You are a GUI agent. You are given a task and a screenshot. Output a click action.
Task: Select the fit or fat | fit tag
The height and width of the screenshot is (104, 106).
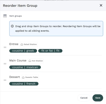click(50, 51)
